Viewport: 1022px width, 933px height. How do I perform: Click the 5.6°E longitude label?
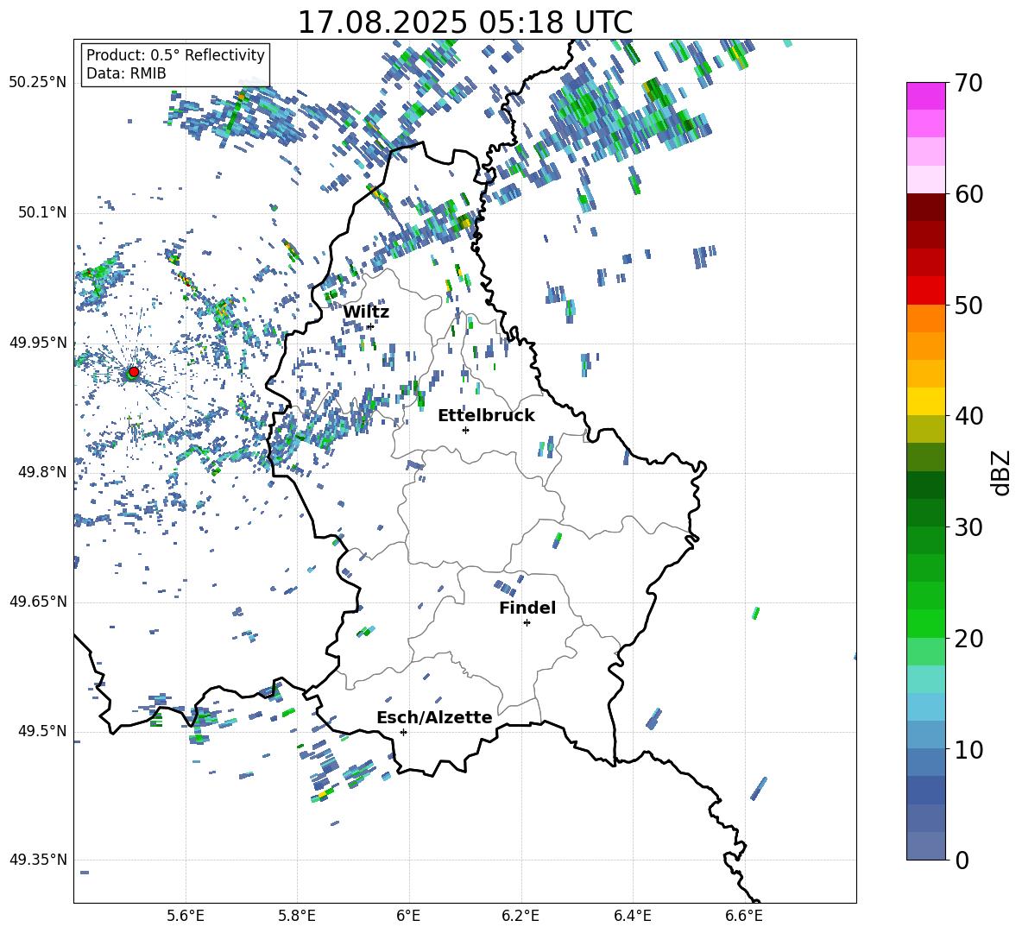[186, 916]
